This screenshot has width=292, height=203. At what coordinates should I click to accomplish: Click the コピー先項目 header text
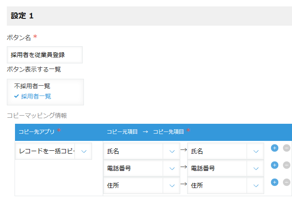pos(168,131)
